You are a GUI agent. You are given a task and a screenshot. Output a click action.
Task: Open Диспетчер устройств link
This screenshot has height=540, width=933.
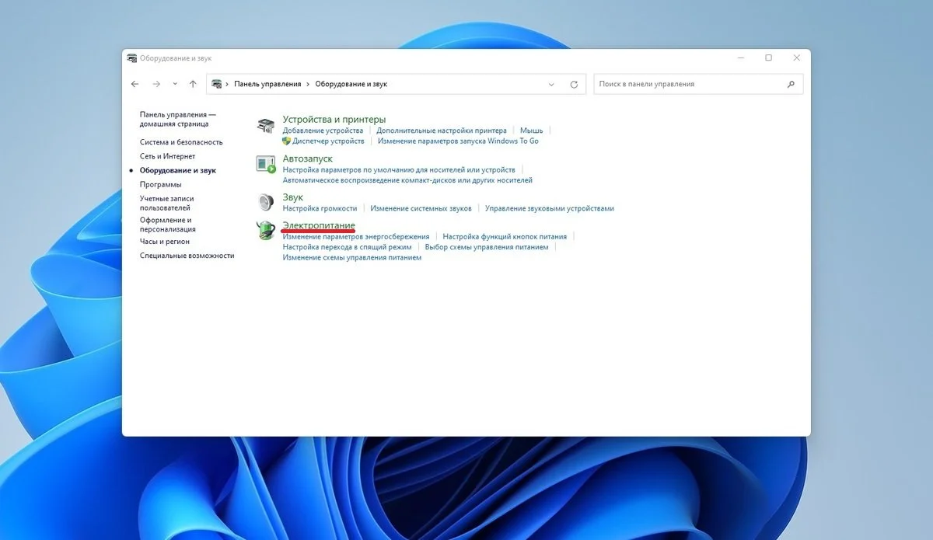click(328, 141)
